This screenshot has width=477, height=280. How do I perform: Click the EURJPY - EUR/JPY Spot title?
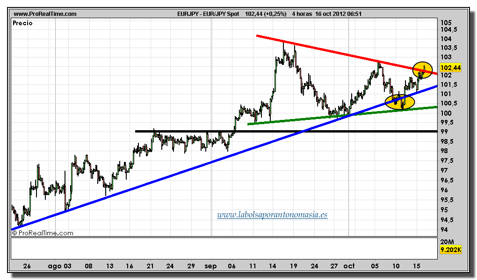(x=208, y=14)
